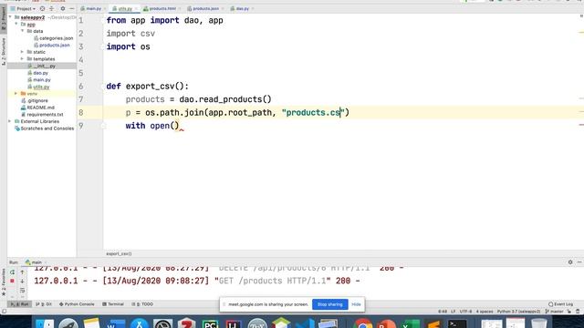Expand the templates folder
This screenshot has height=328, width=584.
coord(22,59)
